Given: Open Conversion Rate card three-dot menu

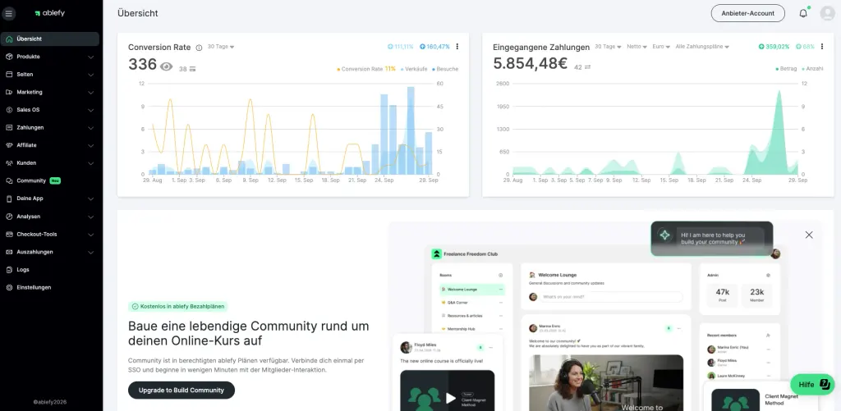Looking at the screenshot, I should click(x=457, y=47).
